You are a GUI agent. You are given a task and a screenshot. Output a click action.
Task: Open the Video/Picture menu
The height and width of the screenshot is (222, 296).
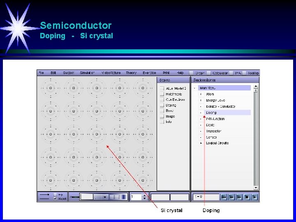pos(111,73)
